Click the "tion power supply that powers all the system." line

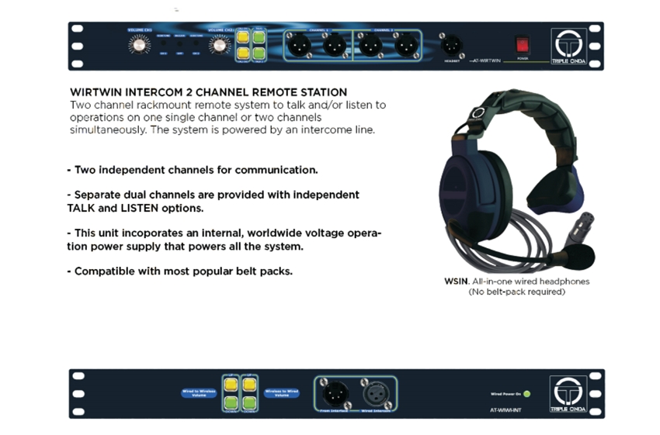[186, 247]
